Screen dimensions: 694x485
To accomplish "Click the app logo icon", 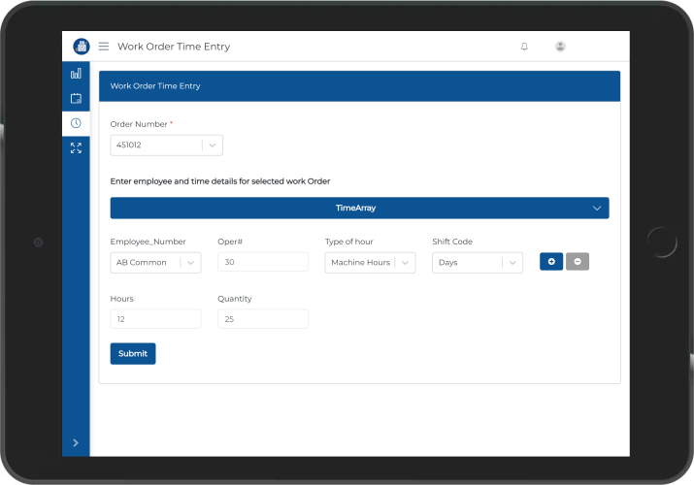I will (x=81, y=46).
